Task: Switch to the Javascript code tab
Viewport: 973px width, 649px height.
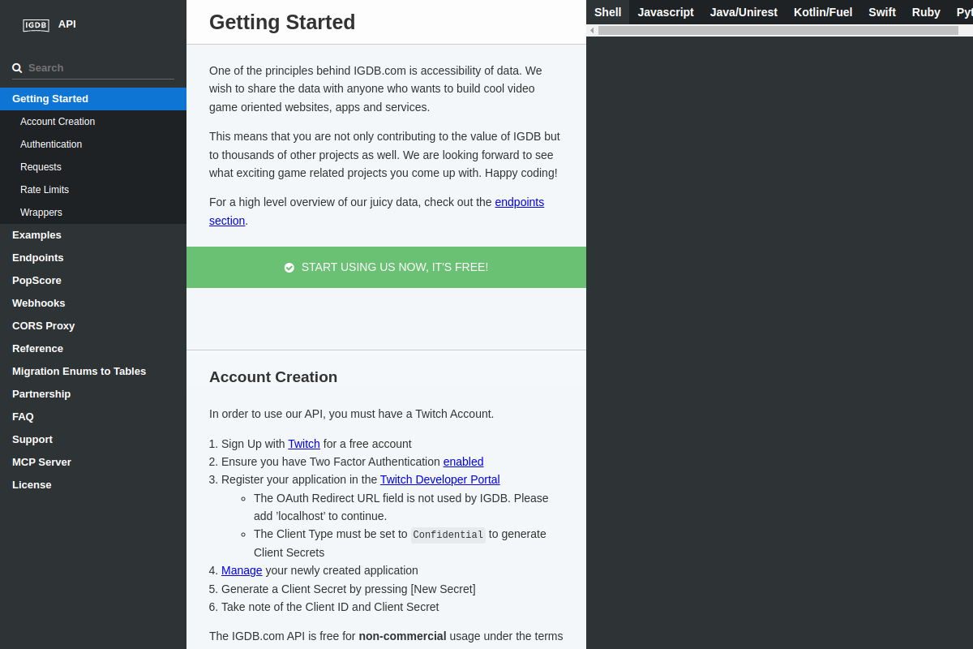Action: click(666, 12)
